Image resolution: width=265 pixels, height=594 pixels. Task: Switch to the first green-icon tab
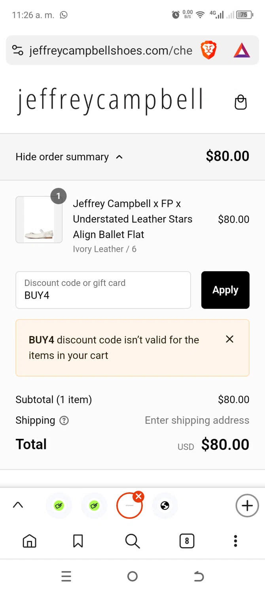[x=59, y=506]
